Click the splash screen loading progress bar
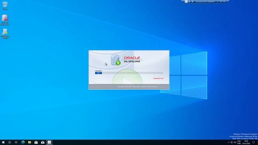Viewport: 258px width, 145px height. (129, 73)
